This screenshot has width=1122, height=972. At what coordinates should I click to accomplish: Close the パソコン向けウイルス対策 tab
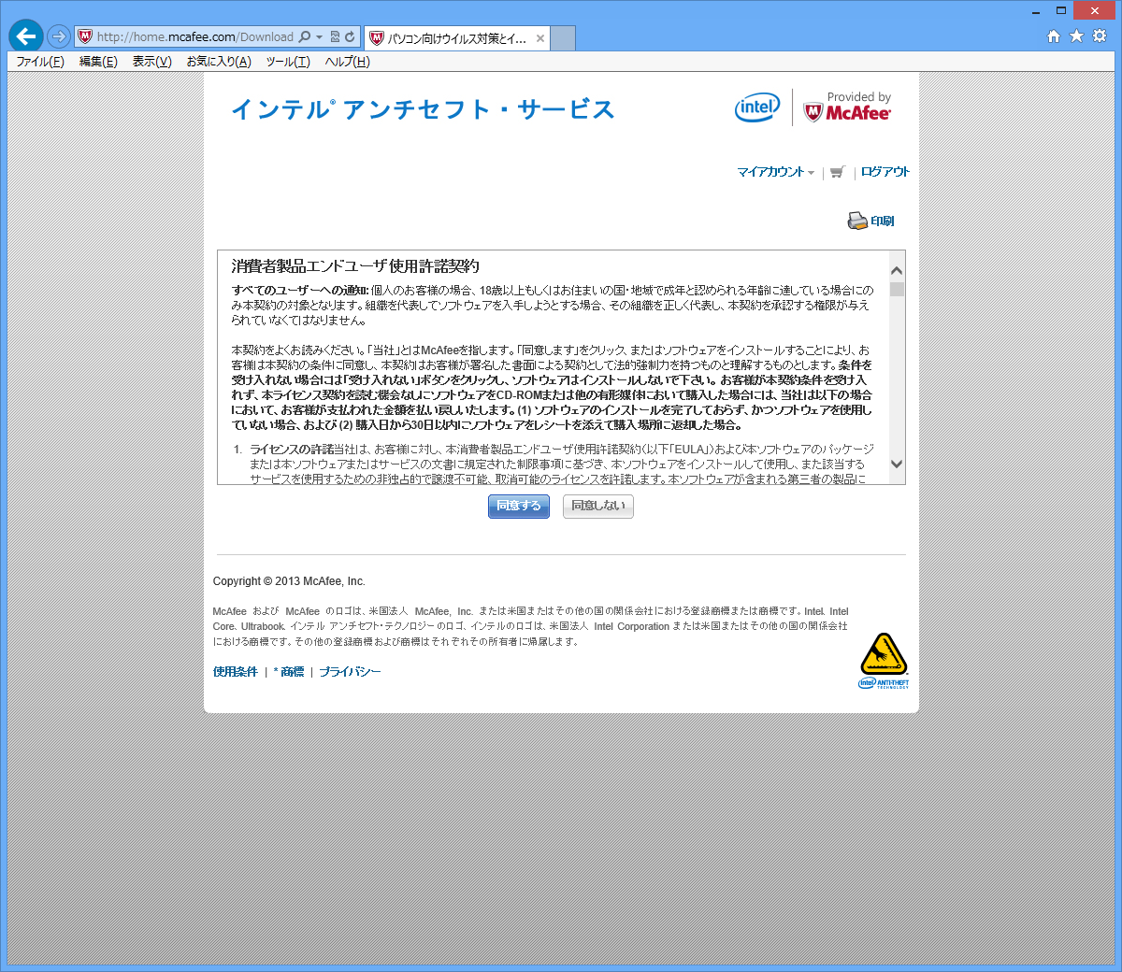(539, 38)
